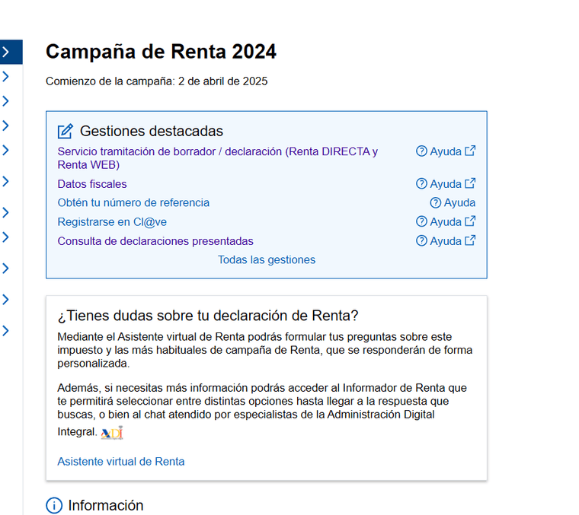Click the pencil edit icon beside Gestiones destacadas
Viewport: 579px width, 515px height.
click(x=66, y=132)
